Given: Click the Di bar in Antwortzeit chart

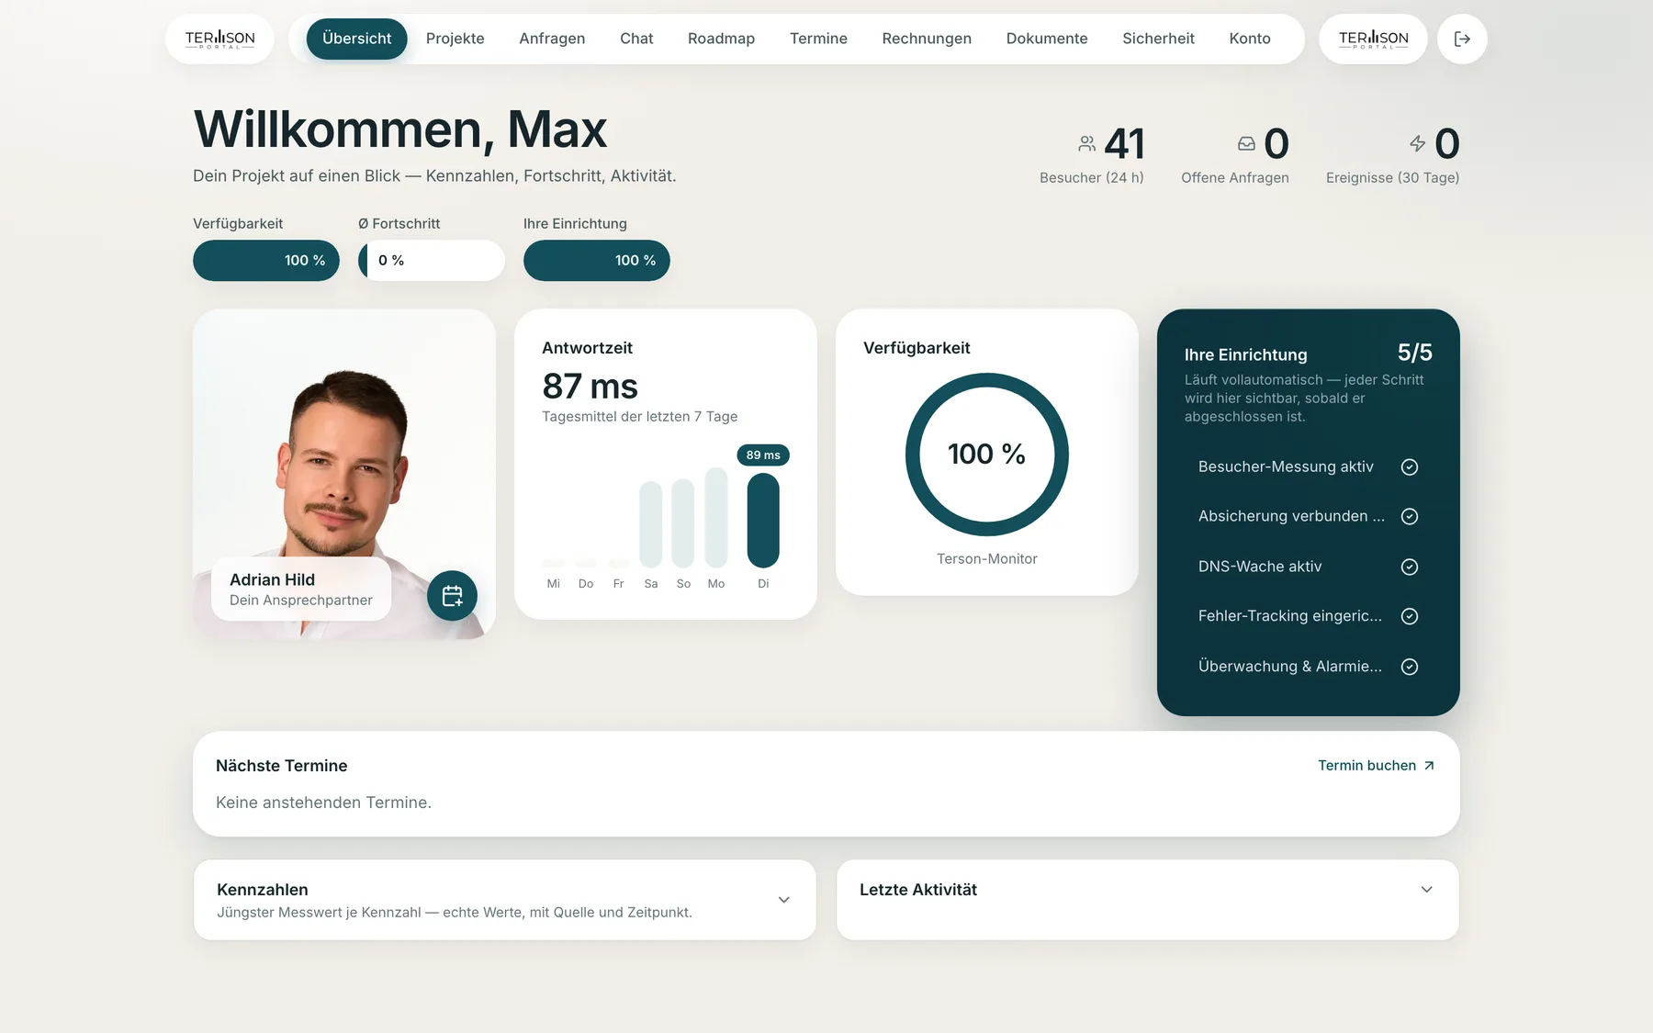Looking at the screenshot, I should (763, 520).
